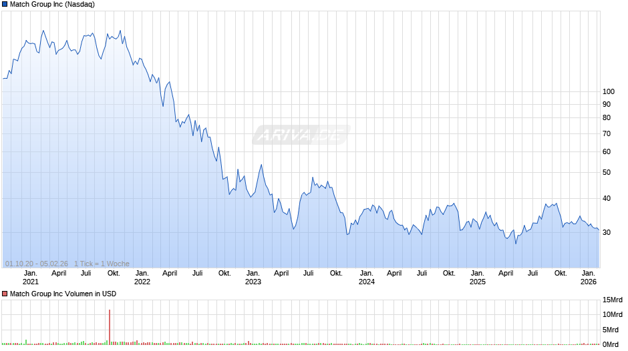Click the price axis label 40
Viewport: 628px width, 351px height.
pyautogui.click(x=607, y=198)
